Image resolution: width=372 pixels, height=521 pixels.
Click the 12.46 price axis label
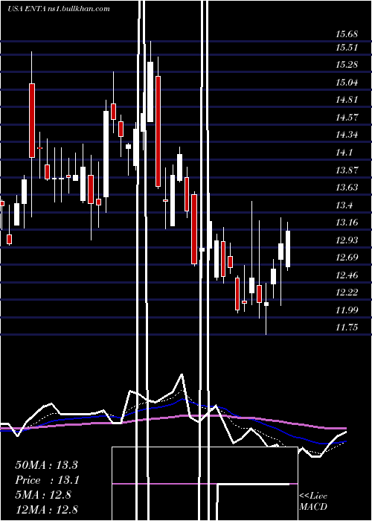click(x=347, y=275)
